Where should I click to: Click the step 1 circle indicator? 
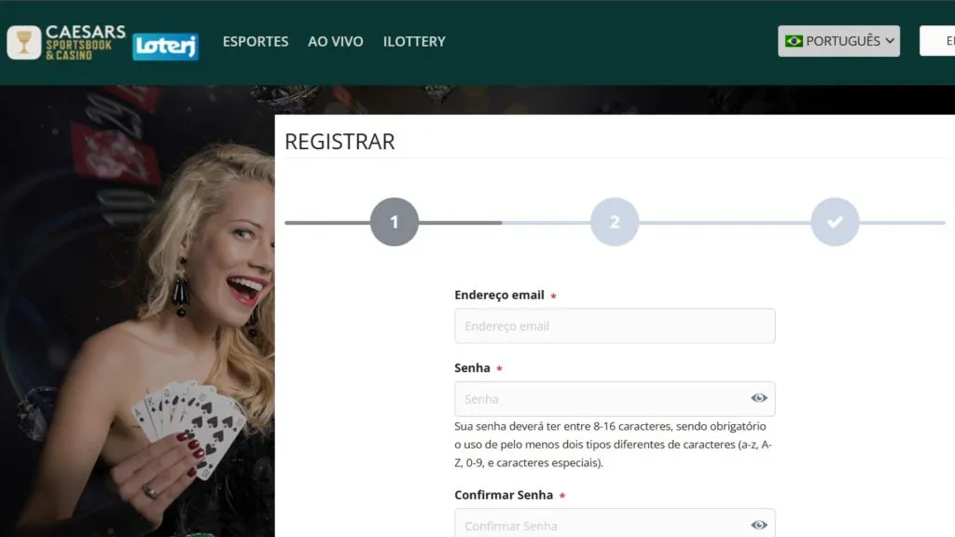pyautogui.click(x=394, y=222)
